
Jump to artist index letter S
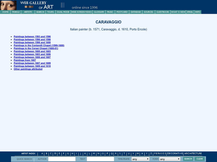point(120,153)
